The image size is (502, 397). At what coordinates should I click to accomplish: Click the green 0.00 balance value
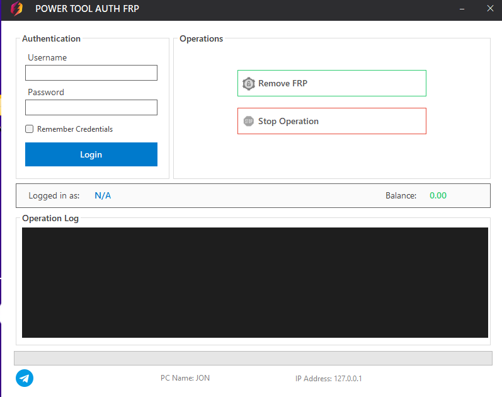[438, 195]
